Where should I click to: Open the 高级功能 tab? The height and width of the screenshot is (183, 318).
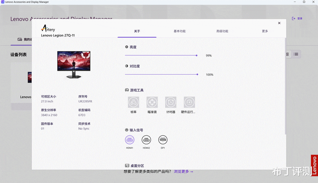tap(222, 31)
